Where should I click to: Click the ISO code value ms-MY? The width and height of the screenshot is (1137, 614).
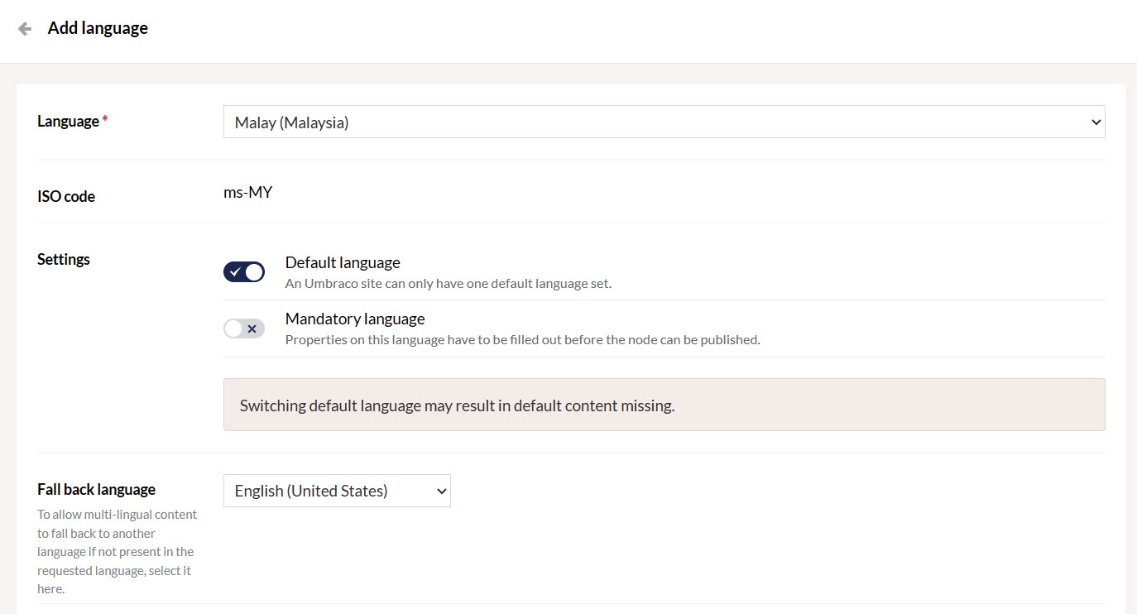[248, 193]
